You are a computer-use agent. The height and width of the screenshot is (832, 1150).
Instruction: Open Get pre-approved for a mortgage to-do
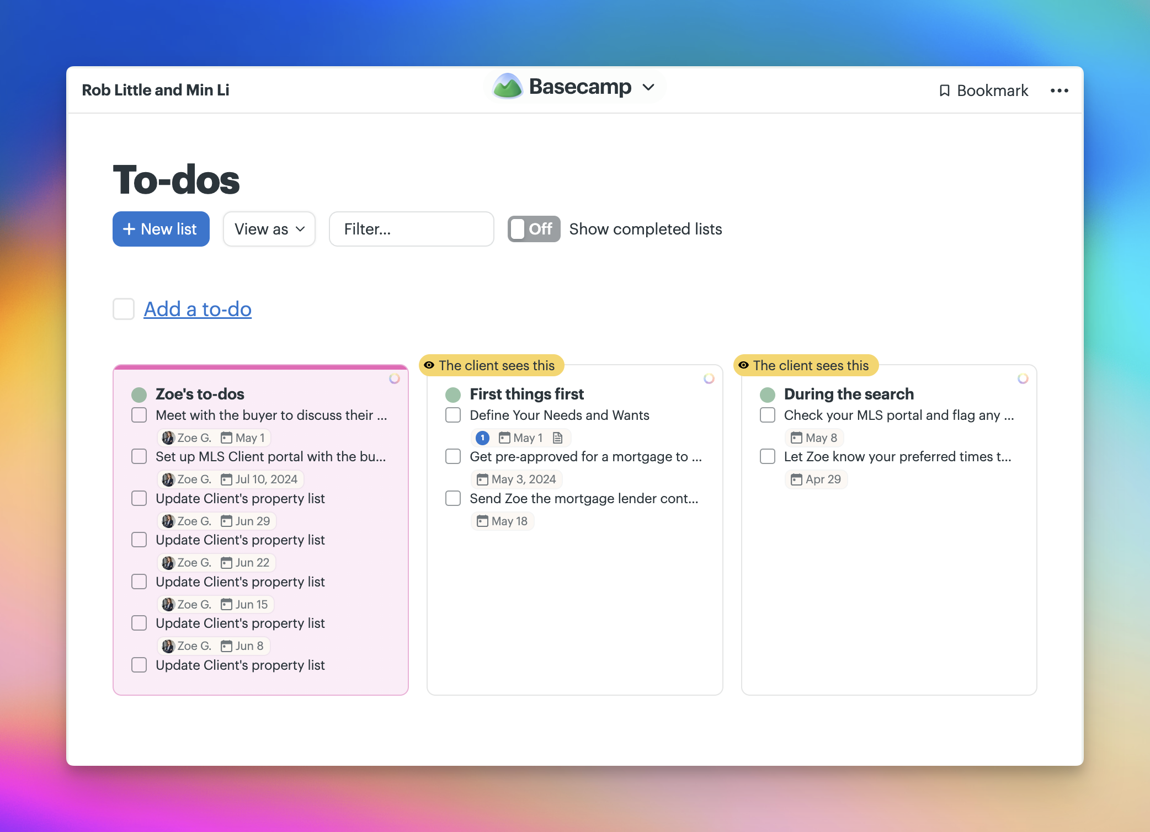click(585, 456)
